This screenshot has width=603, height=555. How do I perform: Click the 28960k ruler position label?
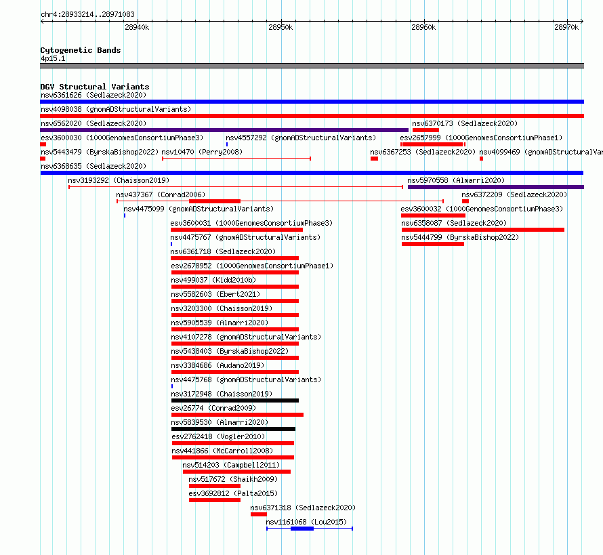coord(423,27)
